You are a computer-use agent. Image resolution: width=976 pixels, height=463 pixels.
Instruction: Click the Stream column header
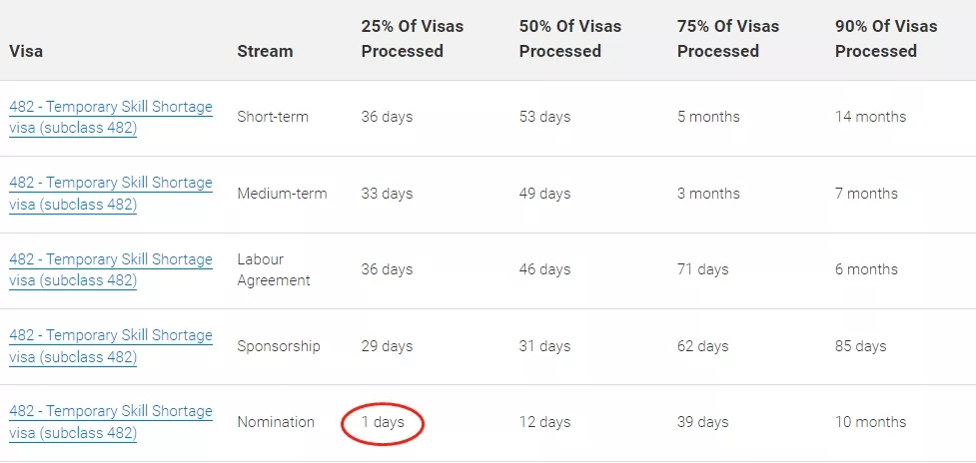(265, 51)
